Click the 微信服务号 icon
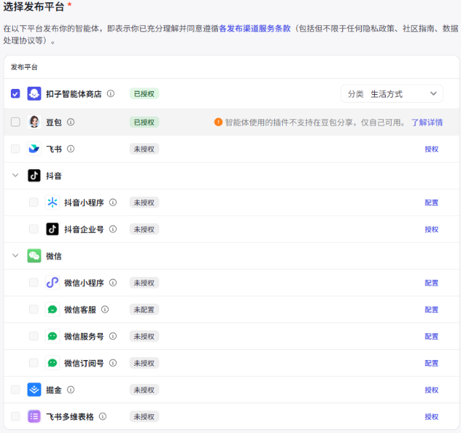Image resolution: width=461 pixels, height=433 pixels. click(x=52, y=336)
